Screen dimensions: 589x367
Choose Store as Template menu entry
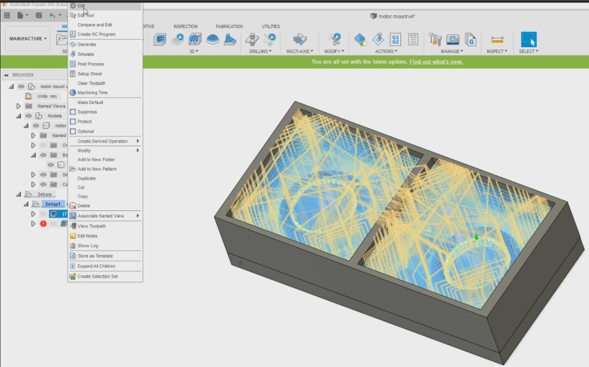pos(105,256)
